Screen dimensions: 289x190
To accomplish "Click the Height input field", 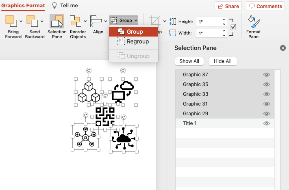I will tap(209, 22).
